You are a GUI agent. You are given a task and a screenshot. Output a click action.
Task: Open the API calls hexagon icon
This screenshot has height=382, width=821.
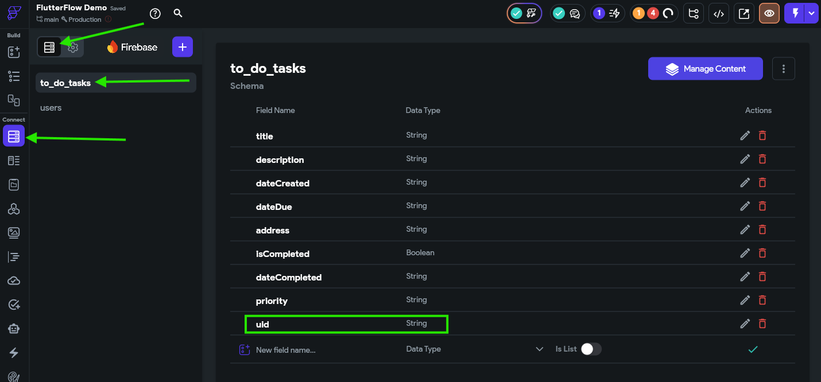[x=14, y=209]
